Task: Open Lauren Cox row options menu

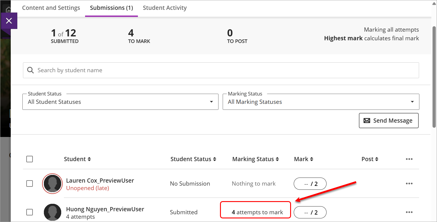Action: [409, 184]
